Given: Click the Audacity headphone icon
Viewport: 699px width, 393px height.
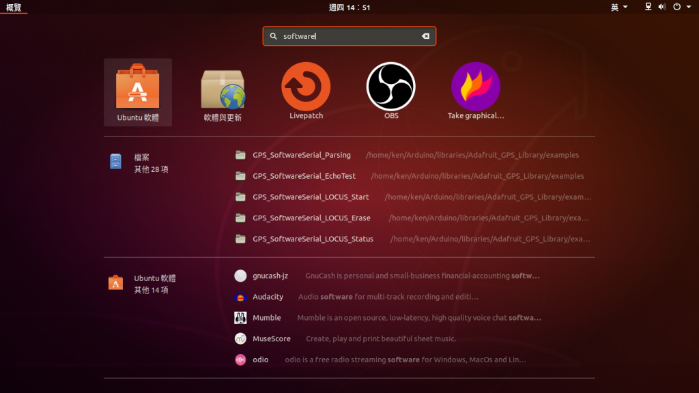Looking at the screenshot, I should pyautogui.click(x=240, y=297).
